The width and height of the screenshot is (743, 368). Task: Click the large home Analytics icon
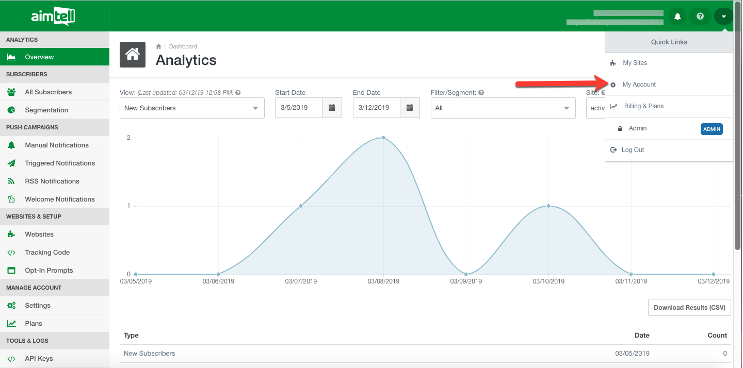133,55
